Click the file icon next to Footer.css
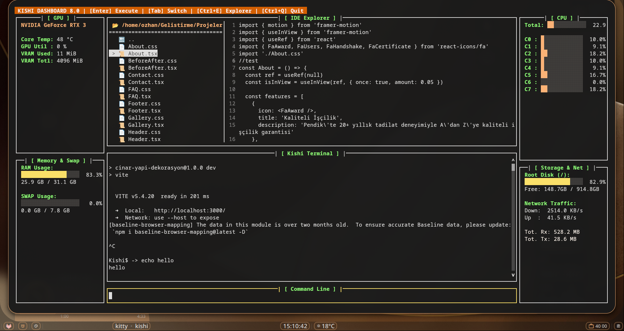 point(122,104)
